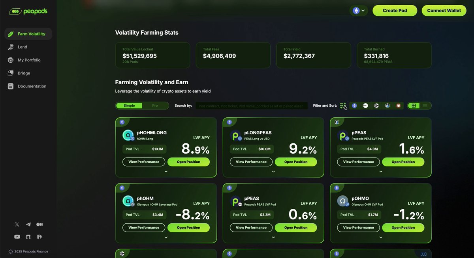Filter pods by the Berachain bear icon
This screenshot has width=474, height=258.
[399, 106]
